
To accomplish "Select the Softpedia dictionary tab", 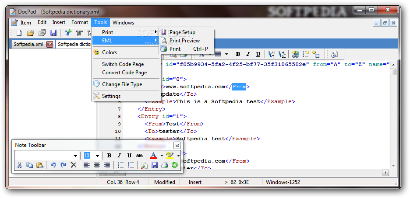I will (x=74, y=44).
